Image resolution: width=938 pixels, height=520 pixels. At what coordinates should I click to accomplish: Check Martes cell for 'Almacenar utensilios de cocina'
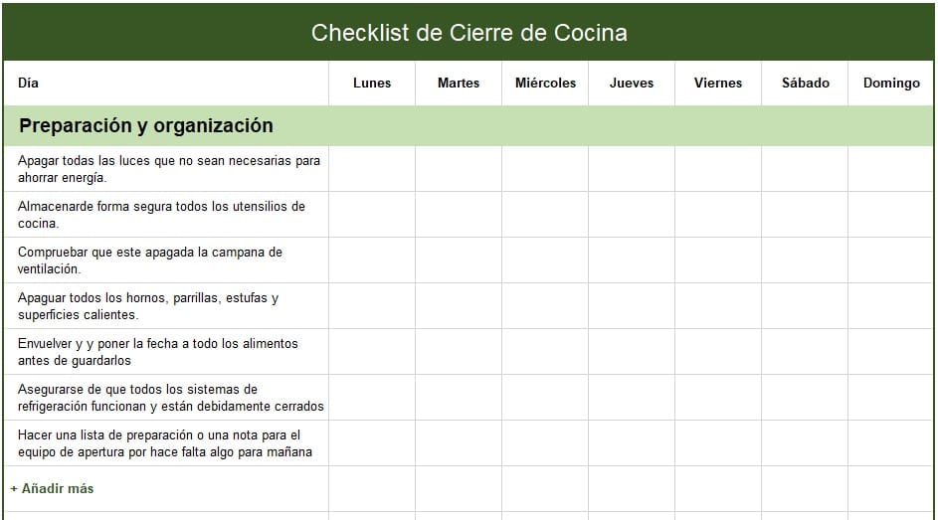pos(459,215)
